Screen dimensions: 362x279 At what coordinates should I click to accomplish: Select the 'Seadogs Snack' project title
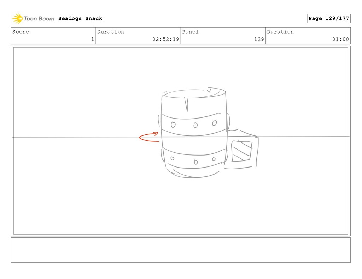[80, 18]
